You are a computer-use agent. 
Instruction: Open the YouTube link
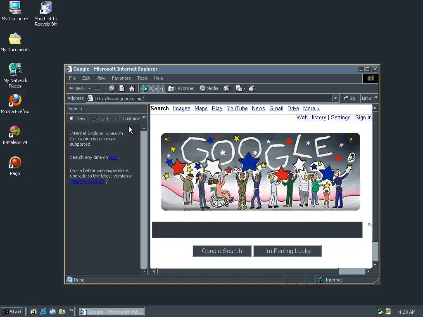tap(237, 109)
